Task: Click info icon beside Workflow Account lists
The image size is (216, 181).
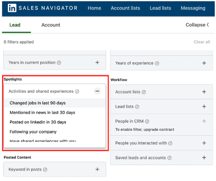Action: (144, 92)
